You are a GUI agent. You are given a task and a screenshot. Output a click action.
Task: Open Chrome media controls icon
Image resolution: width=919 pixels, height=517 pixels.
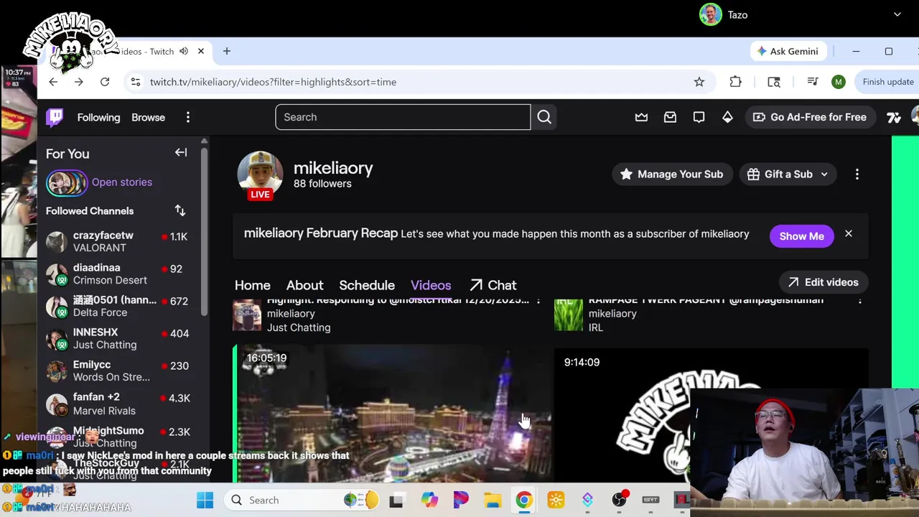coord(813,82)
